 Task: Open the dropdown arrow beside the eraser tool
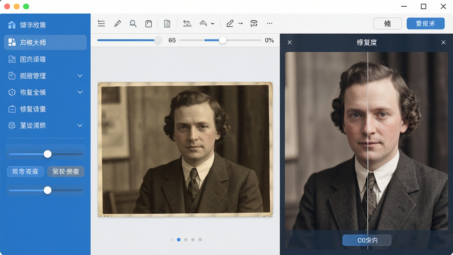tap(213, 24)
